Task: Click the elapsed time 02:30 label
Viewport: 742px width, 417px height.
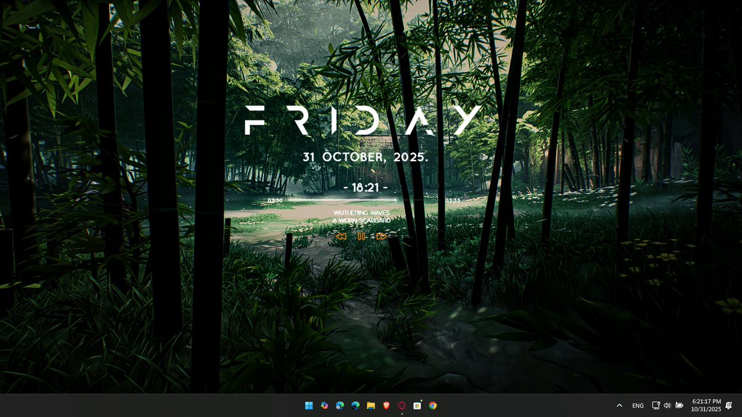Action: [275, 200]
